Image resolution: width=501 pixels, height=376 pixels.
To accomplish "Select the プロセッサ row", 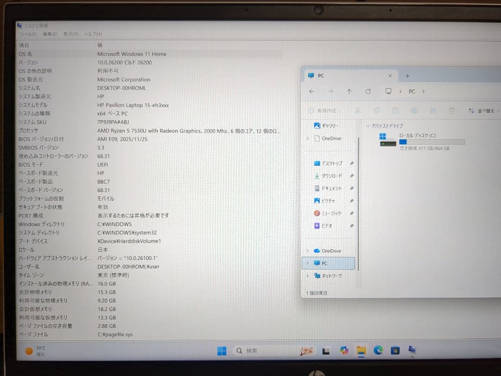I will tap(149, 131).
